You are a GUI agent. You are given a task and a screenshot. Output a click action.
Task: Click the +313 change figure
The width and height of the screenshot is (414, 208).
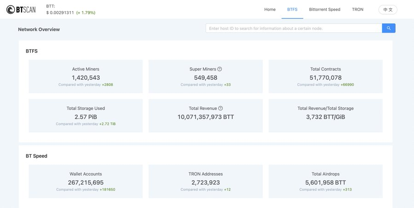click(x=347, y=190)
